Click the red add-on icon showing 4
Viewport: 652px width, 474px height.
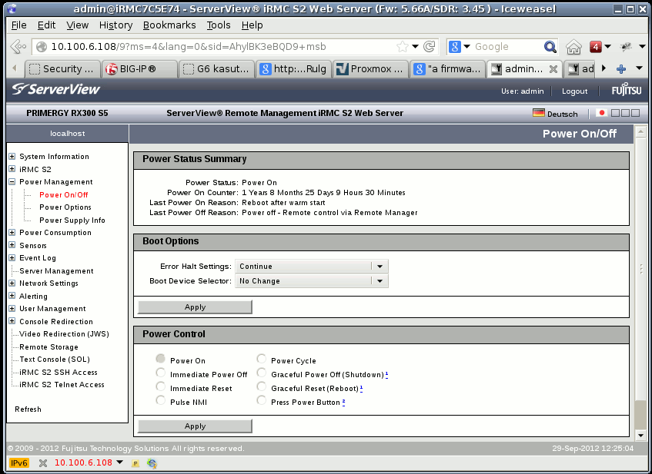(596, 47)
